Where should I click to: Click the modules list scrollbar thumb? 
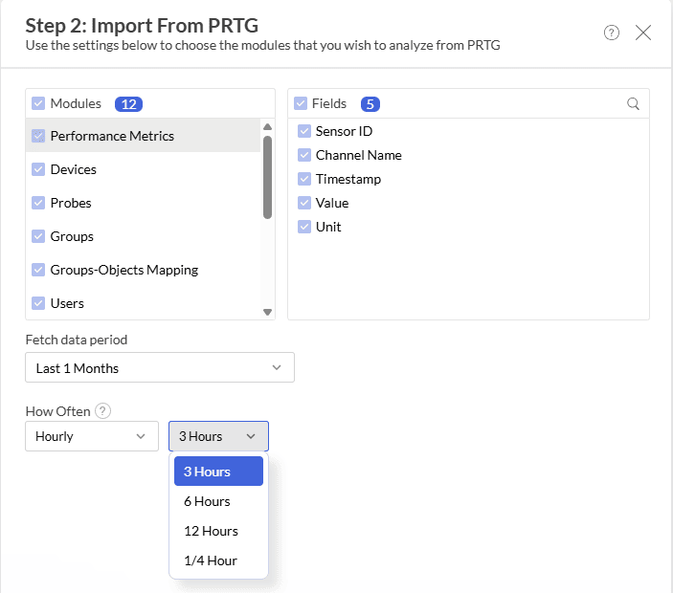point(267,177)
